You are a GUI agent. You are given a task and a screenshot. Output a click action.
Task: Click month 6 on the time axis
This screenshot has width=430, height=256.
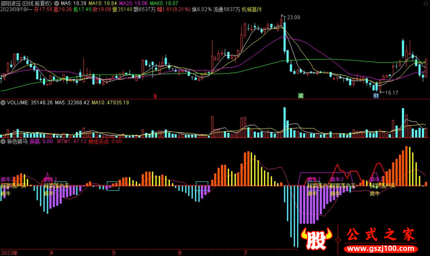tap(180, 253)
